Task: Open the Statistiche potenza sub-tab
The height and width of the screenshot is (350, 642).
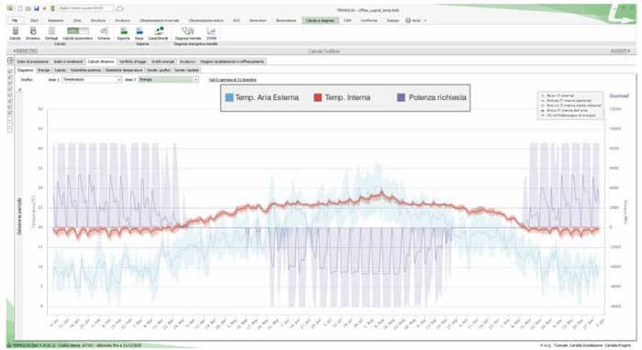Action: tap(85, 71)
